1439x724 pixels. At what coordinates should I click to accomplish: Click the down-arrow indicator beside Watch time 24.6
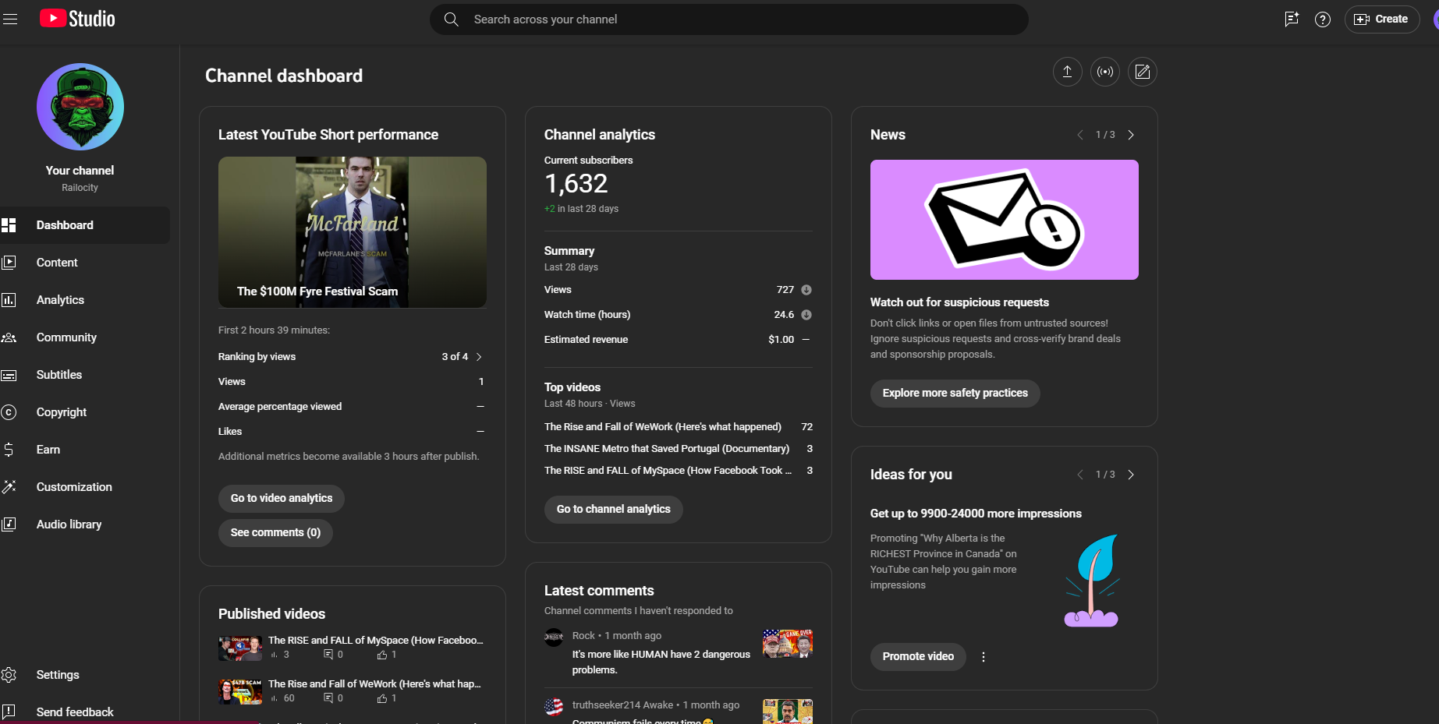(806, 315)
